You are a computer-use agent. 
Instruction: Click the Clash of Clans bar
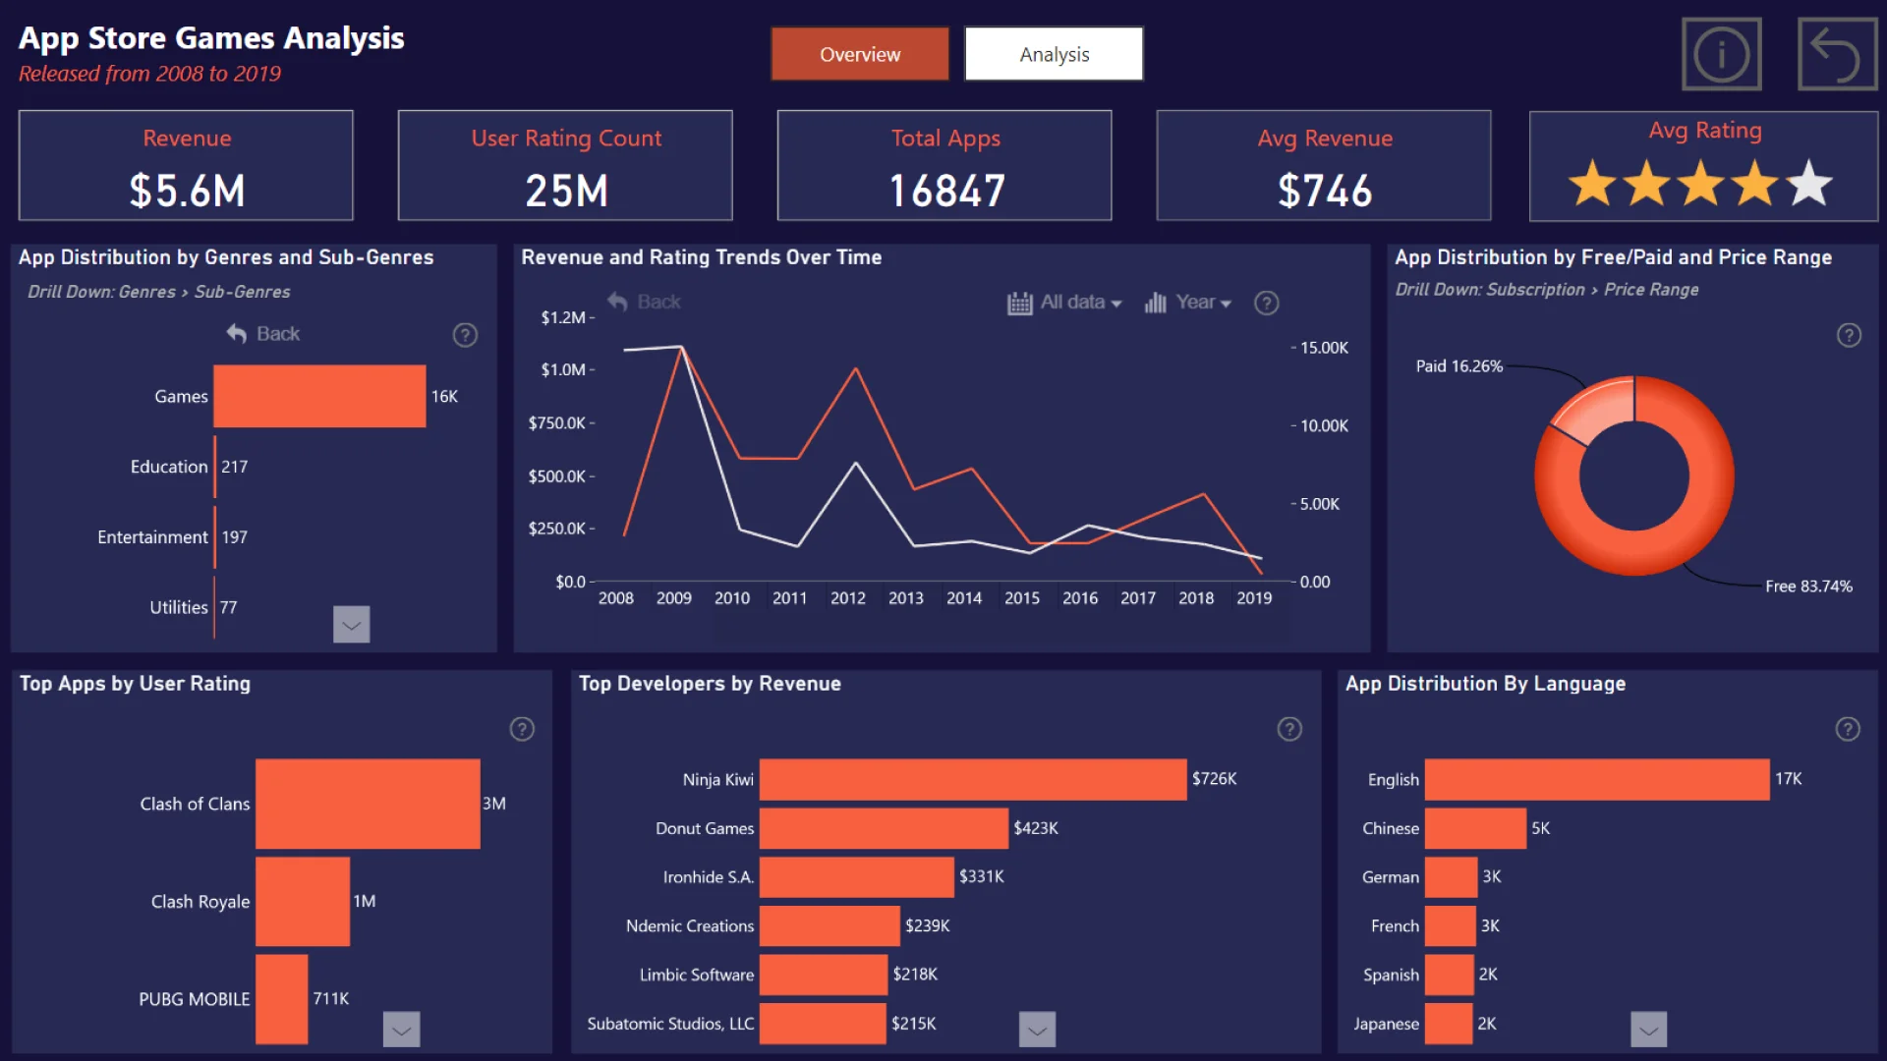(x=368, y=804)
